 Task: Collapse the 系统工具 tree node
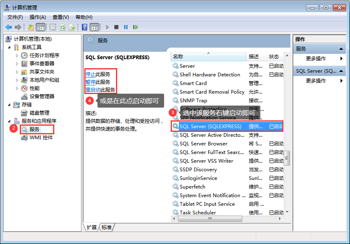[9, 47]
